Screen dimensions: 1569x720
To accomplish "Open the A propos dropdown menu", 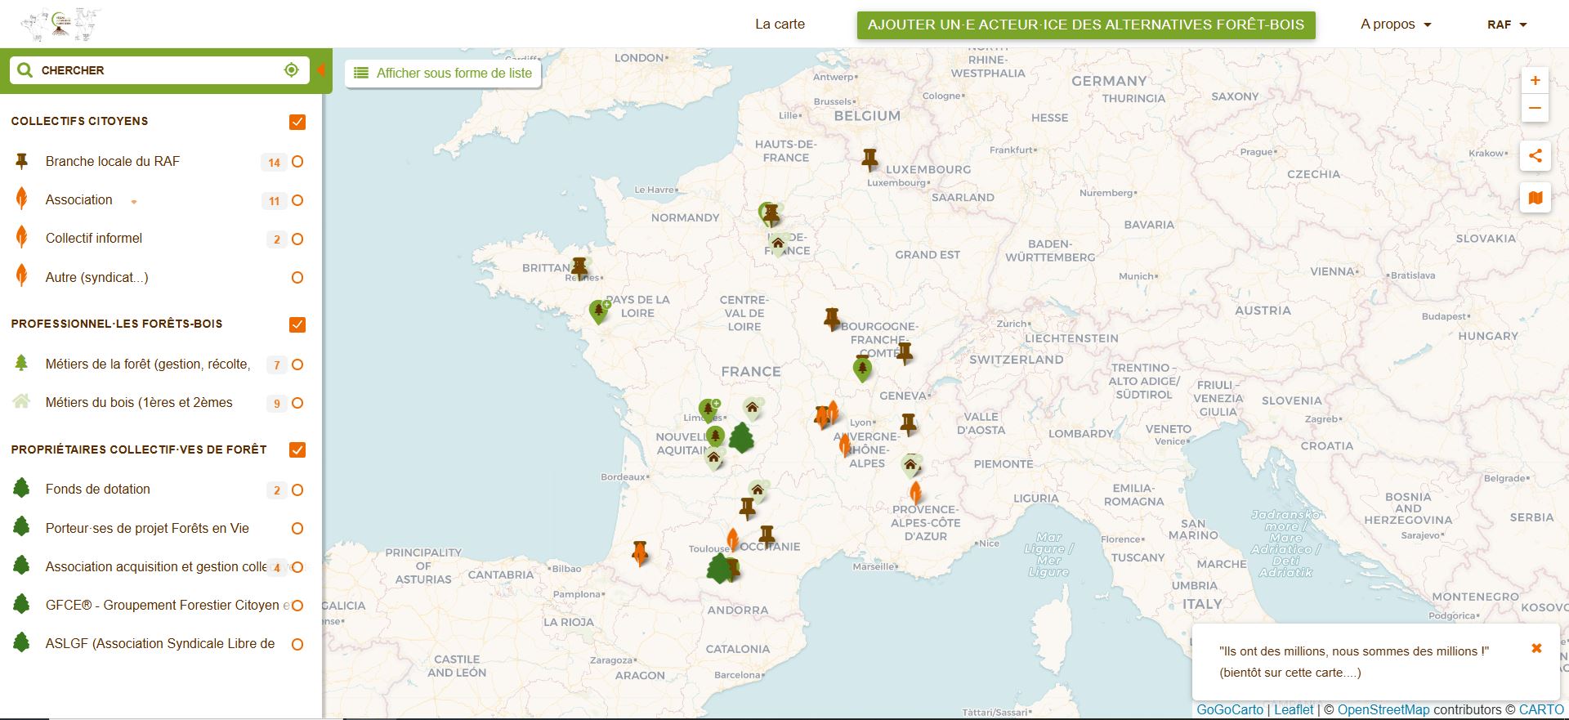I will (x=1396, y=25).
